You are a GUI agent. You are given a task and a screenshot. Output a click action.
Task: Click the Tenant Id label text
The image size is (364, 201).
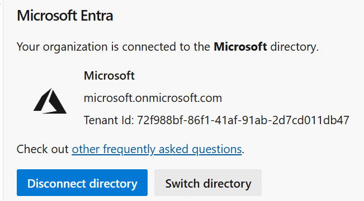[109, 120]
